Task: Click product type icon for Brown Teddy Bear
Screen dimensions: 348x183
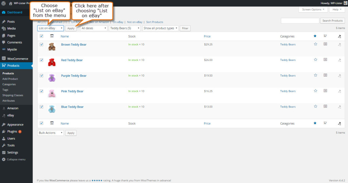Action: [325, 44]
